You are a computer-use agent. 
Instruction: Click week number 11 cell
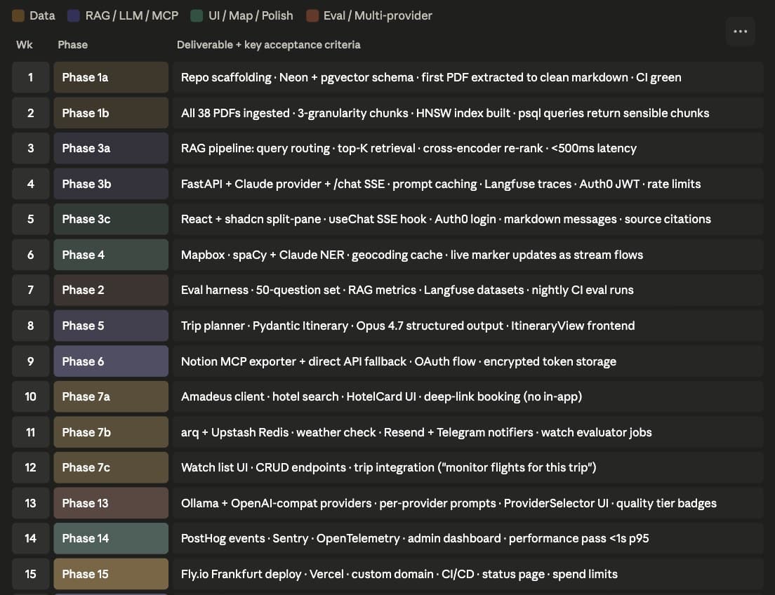tap(31, 432)
